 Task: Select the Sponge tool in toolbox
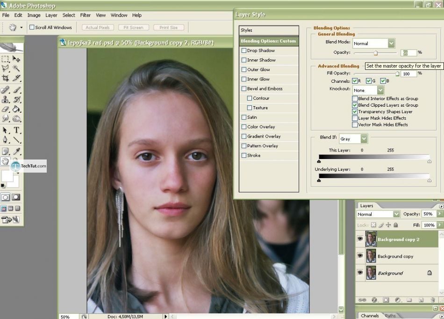(x=16, y=118)
